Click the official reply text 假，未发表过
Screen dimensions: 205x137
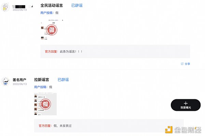click(x=63, y=126)
